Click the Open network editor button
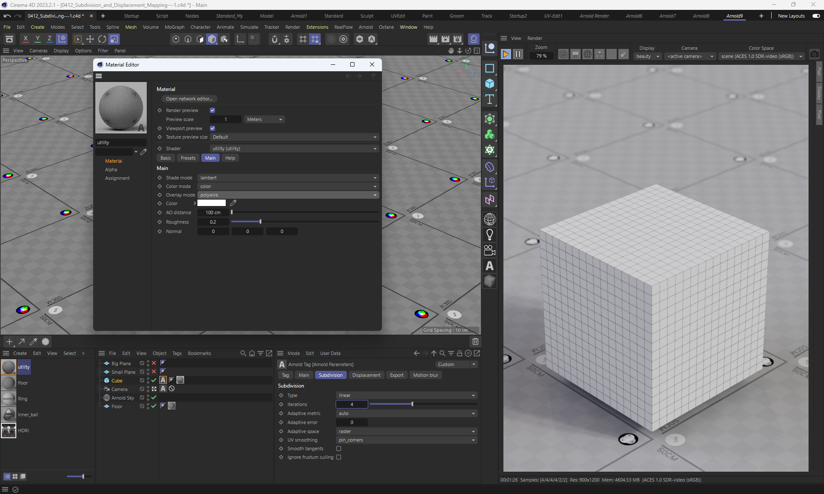This screenshot has width=824, height=494. [189, 99]
